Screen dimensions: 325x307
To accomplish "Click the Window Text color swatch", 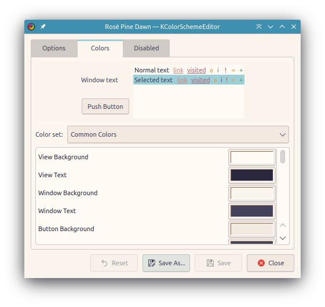I will click(252, 211).
